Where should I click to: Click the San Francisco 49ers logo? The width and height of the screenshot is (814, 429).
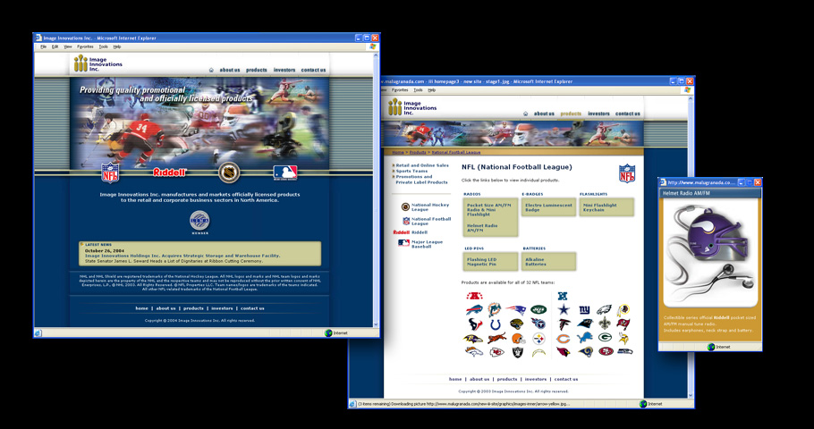pos(606,351)
